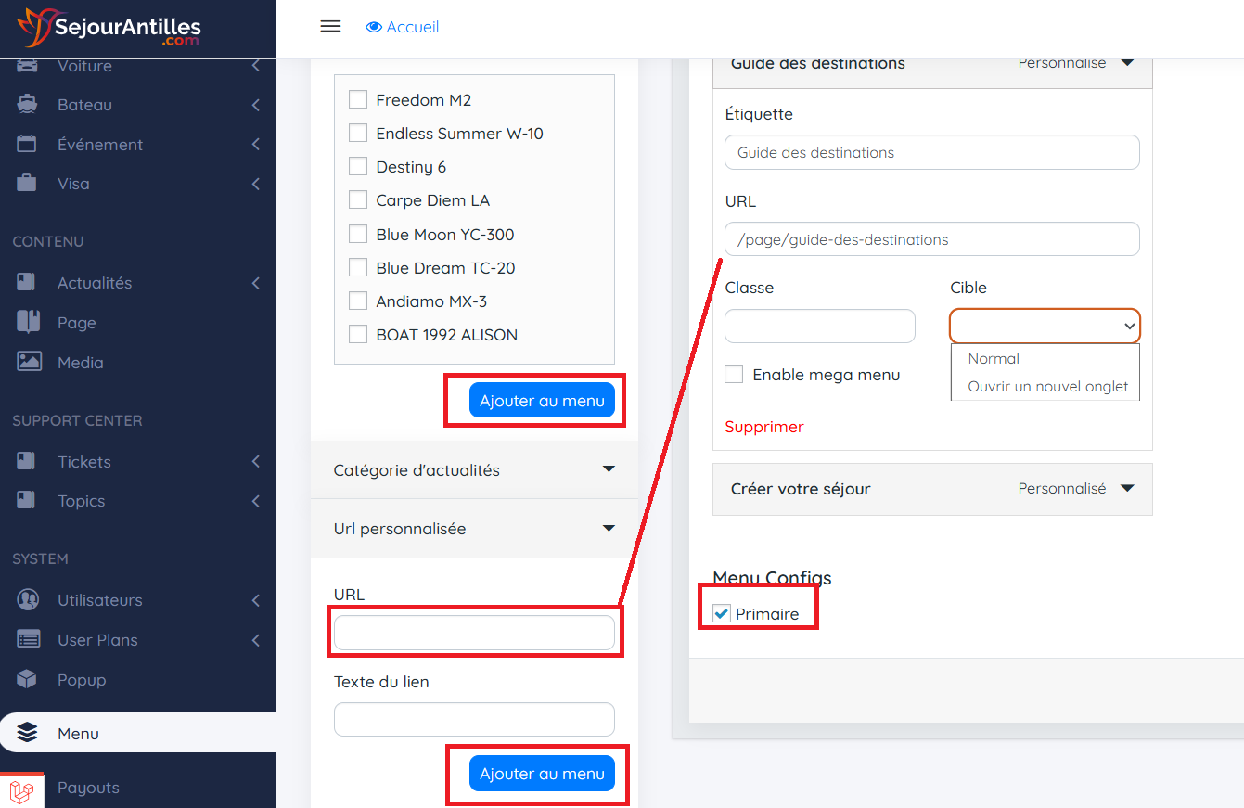Screen dimensions: 1244x808
Task: Enable mega menu checkbox
Action: [734, 375]
